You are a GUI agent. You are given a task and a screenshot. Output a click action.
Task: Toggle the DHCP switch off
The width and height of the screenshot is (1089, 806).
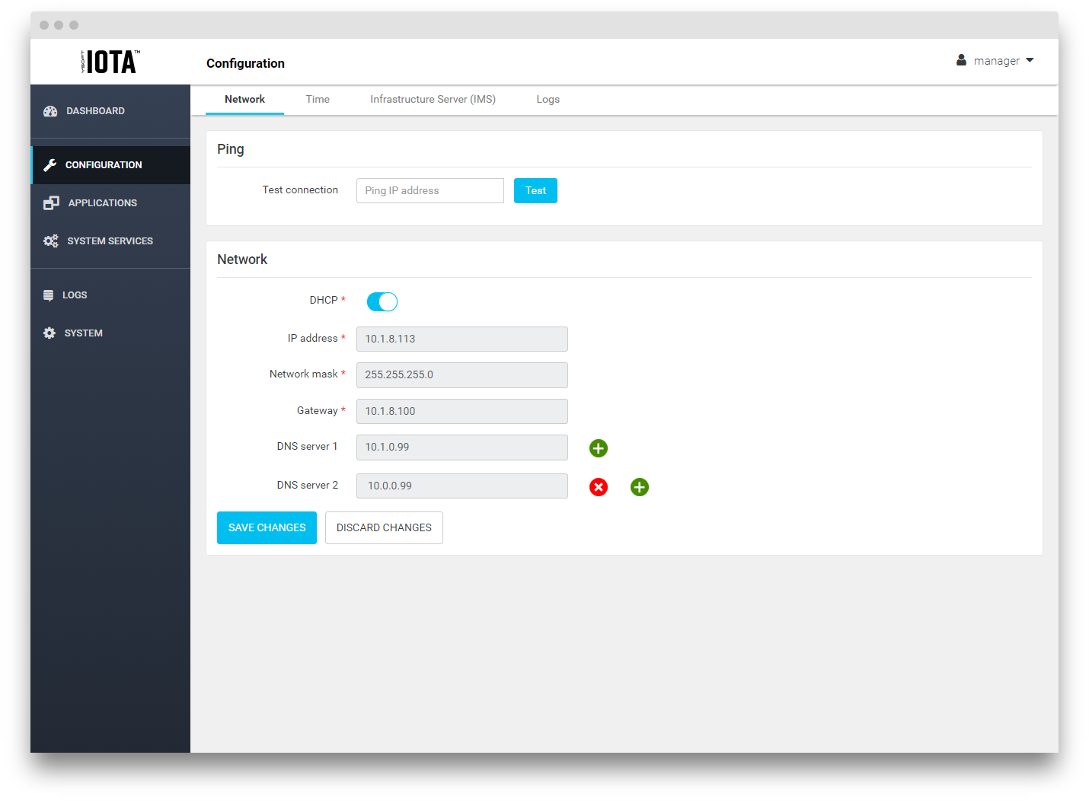pos(382,302)
